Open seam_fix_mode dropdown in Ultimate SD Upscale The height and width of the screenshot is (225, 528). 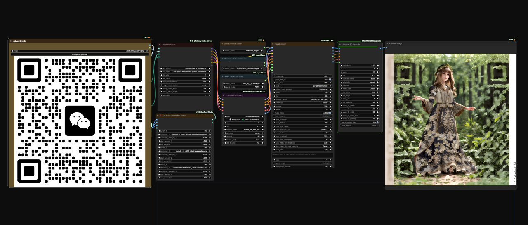point(360,105)
